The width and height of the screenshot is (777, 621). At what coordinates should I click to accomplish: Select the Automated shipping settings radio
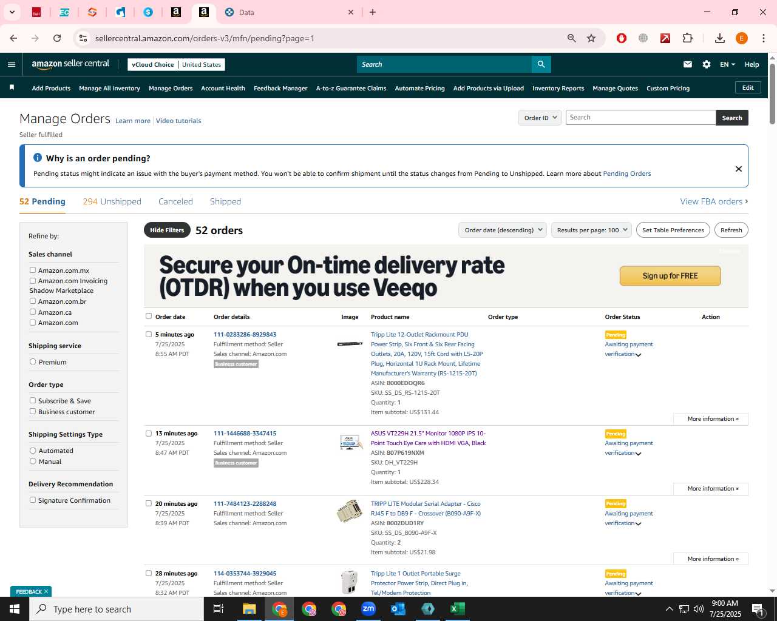point(33,451)
